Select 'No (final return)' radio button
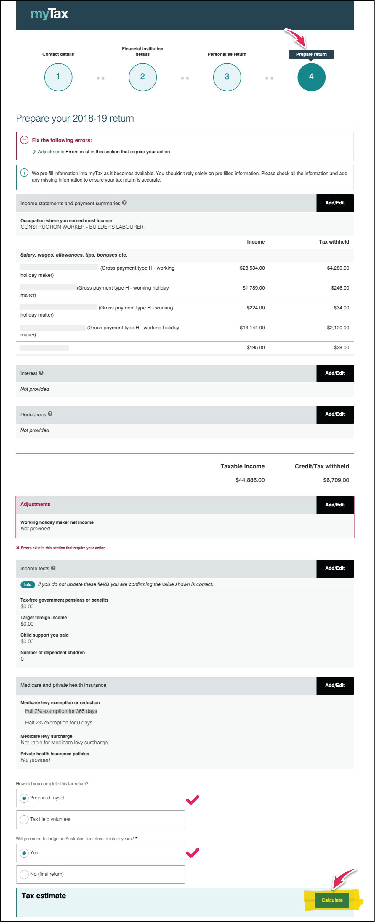375x922 pixels. point(24,874)
